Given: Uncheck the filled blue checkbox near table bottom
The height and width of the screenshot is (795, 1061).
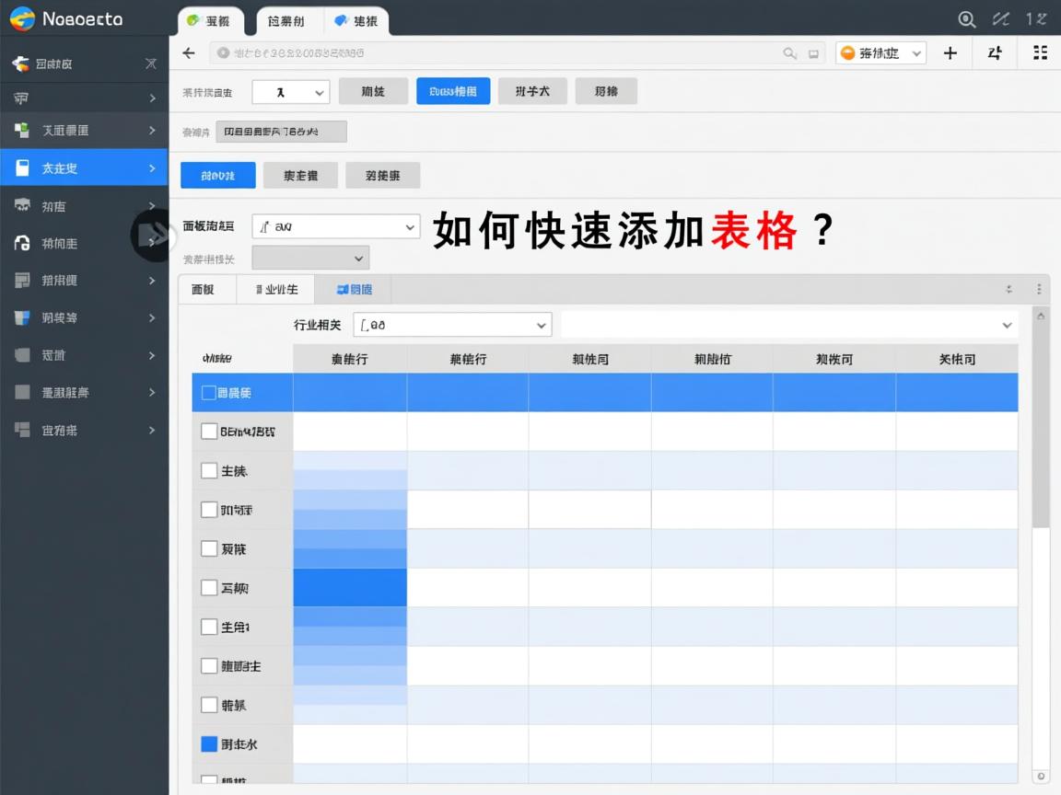Looking at the screenshot, I should 209,743.
